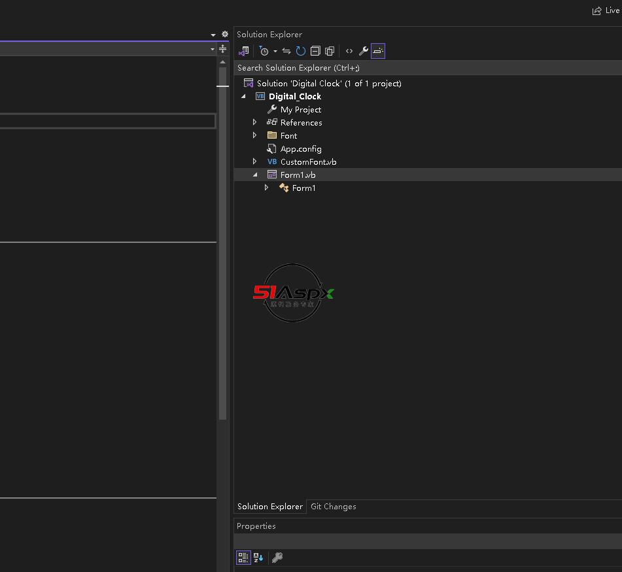Select the Solution Explorer tab
Image resolution: width=622 pixels, height=572 pixels.
click(x=269, y=507)
